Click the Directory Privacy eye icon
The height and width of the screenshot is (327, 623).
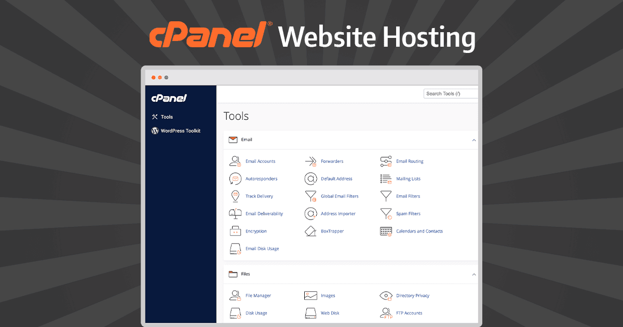(386, 296)
